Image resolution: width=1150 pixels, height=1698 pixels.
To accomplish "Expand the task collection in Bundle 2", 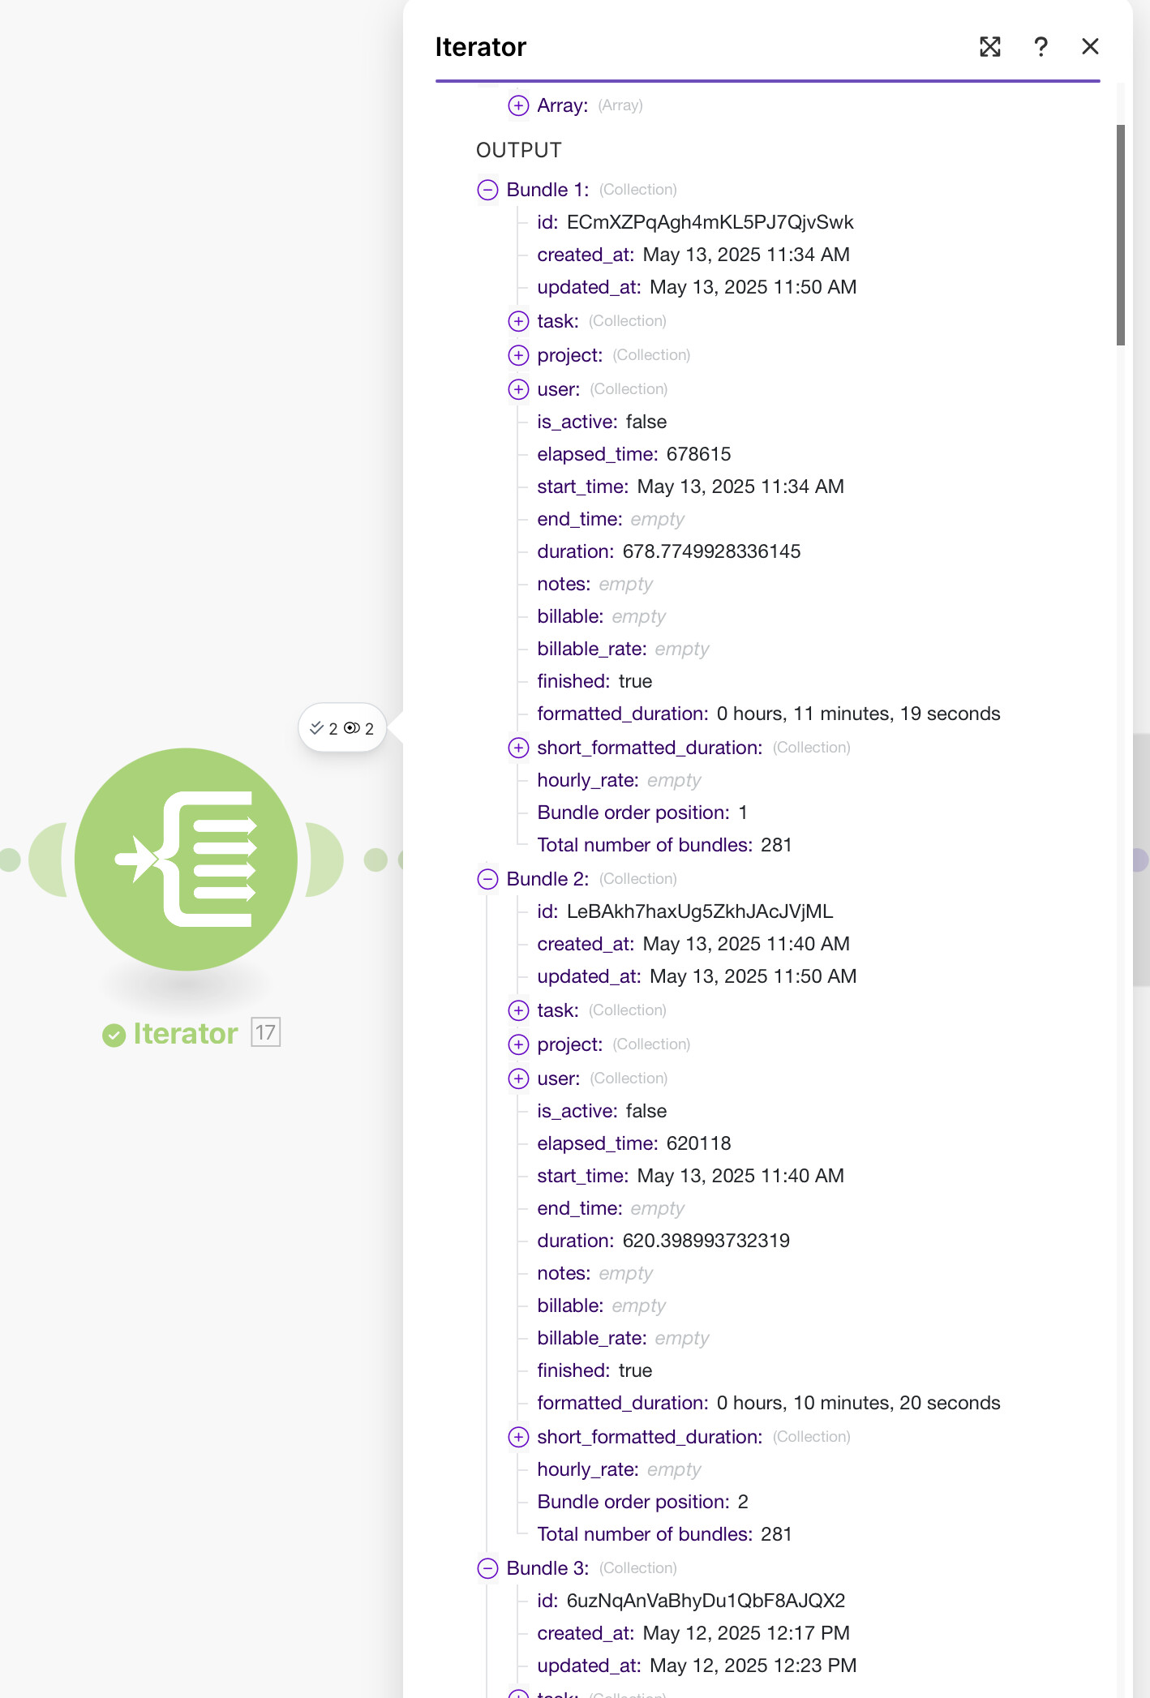I will tap(518, 1010).
